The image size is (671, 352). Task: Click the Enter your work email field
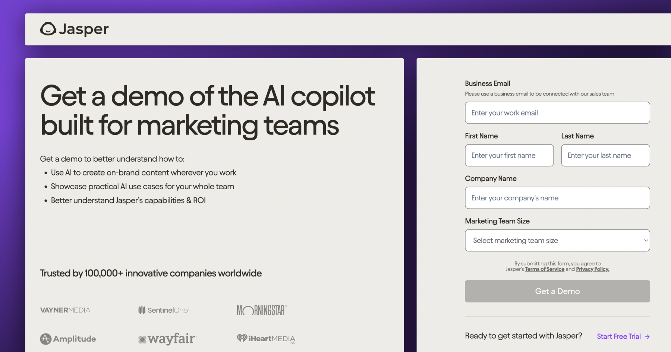tap(557, 112)
